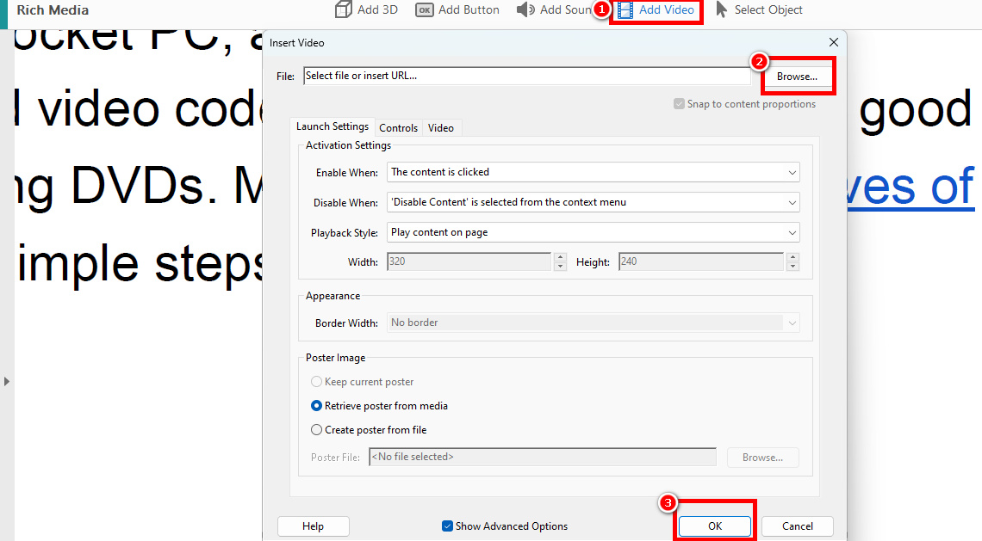982x541 pixels.
Task: Open the Disable When dropdown
Action: 593,202
